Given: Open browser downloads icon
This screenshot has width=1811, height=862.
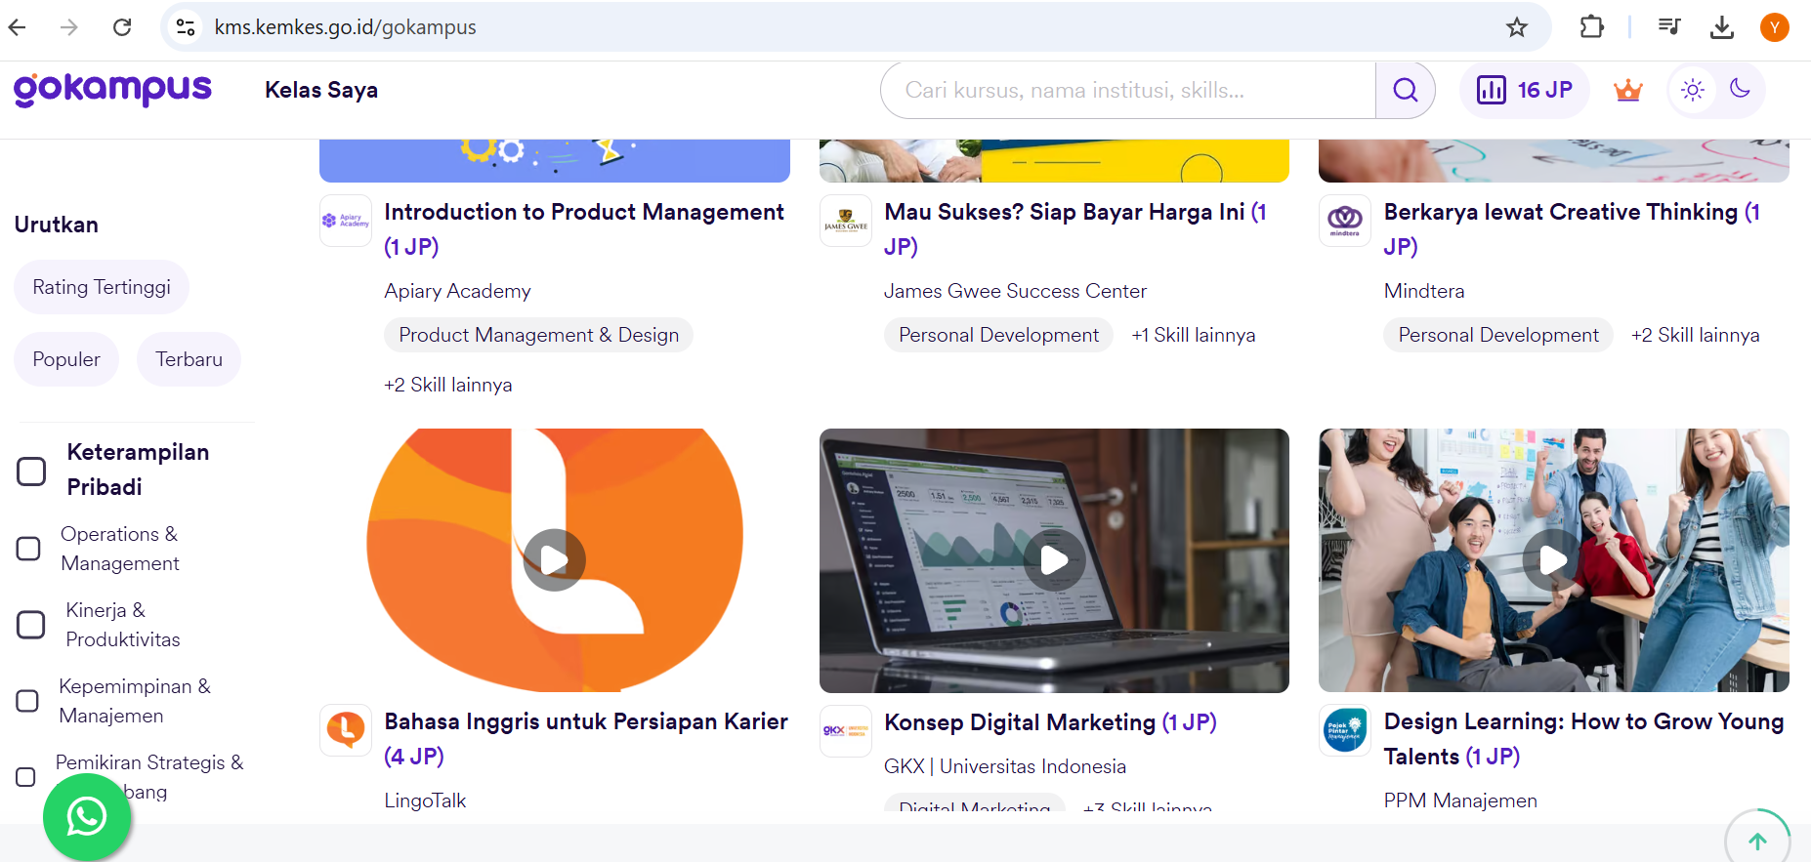Looking at the screenshot, I should tap(1721, 27).
